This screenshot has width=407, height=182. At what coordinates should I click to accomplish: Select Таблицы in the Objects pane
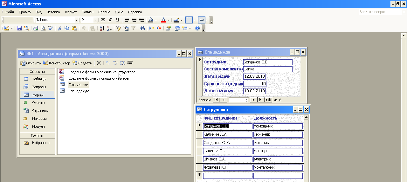(38, 79)
